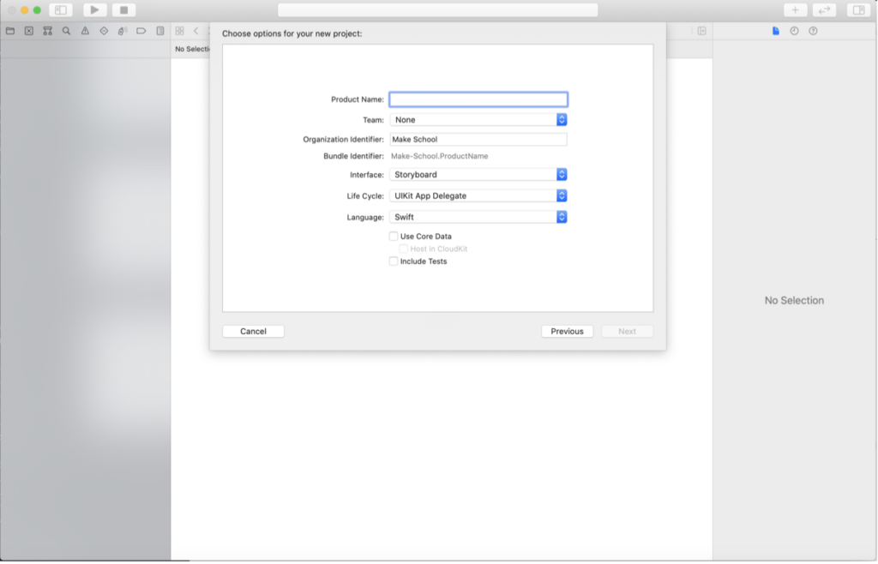Go back with the Previous button

(x=567, y=331)
